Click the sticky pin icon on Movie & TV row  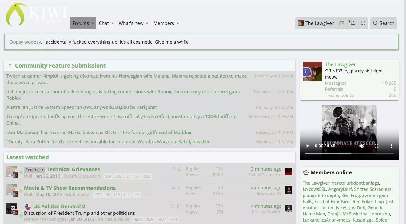pyautogui.click(x=174, y=187)
